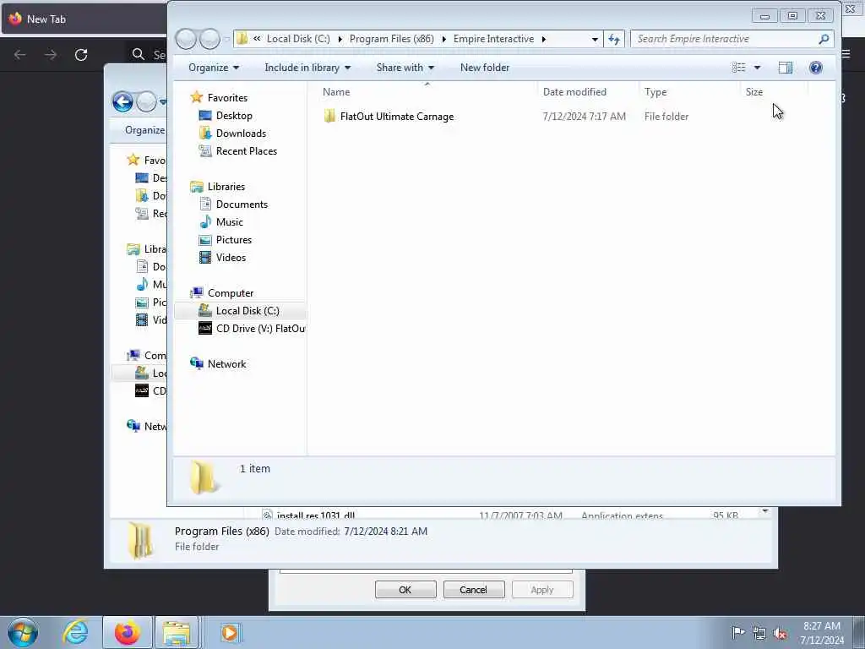Click Forward arrow in front Explorer window
The width and height of the screenshot is (865, 649).
(209, 39)
